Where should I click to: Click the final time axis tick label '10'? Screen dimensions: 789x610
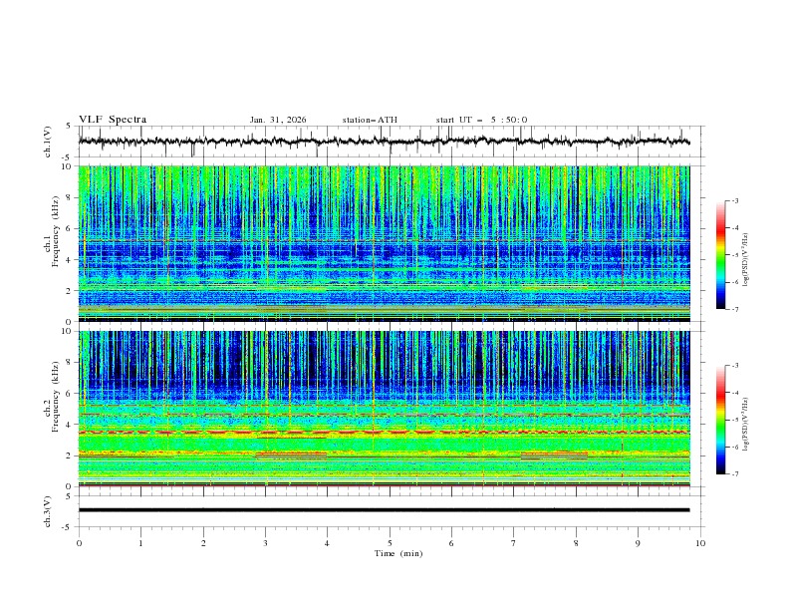point(700,543)
